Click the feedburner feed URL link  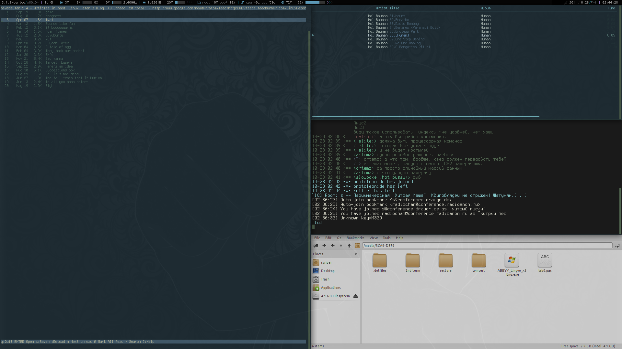click(229, 8)
